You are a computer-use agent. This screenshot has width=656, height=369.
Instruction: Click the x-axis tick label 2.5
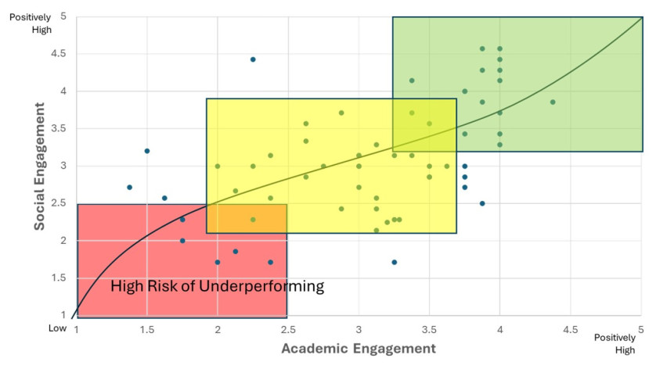pos(288,330)
